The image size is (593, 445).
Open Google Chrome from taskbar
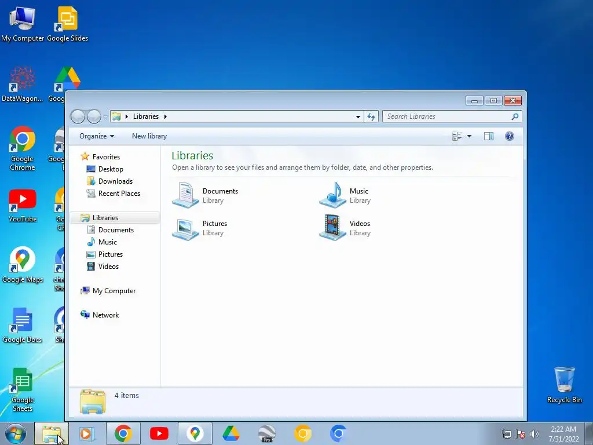[123, 433]
